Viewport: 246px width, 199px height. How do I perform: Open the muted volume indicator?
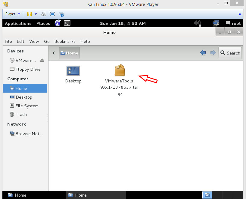(x=198, y=23)
